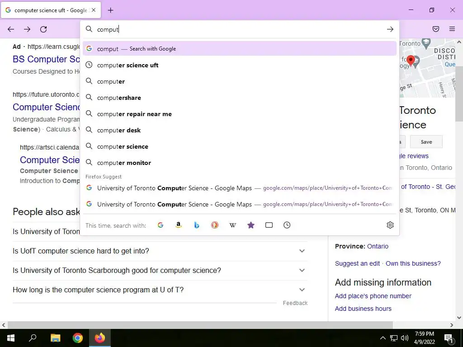Search this time with DuckDuckGo icon
463x347 pixels.
[x=215, y=225]
